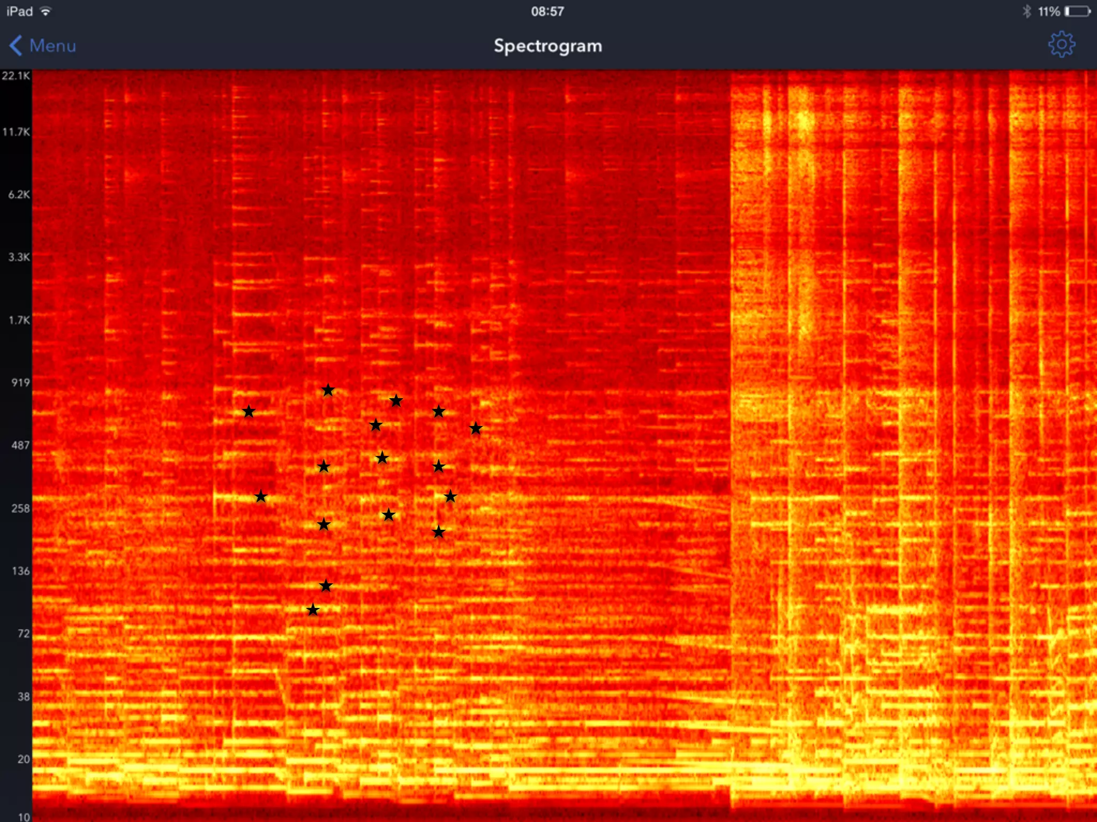Open the settings gear icon
Viewport: 1097px width, 822px height.
click(1061, 45)
